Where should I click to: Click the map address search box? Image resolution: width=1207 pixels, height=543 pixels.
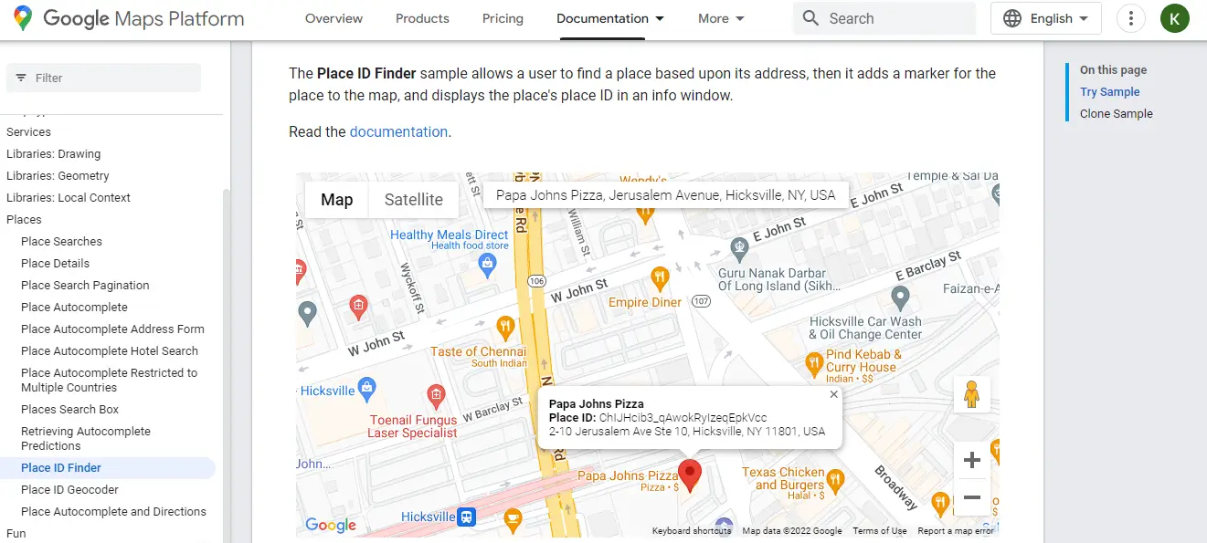tap(666, 195)
